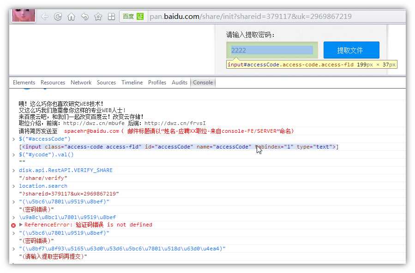The image size is (415, 273).
Task: Click the prompt chevron beside location.search
Action: 14,186
